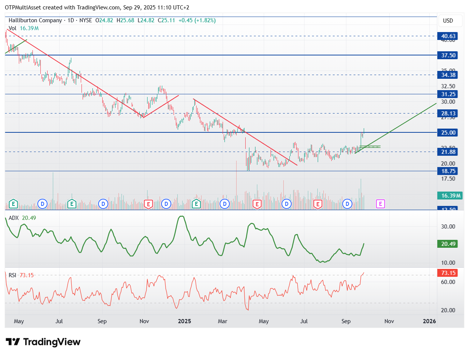Click the green E earnings marker near 2025

point(196,204)
